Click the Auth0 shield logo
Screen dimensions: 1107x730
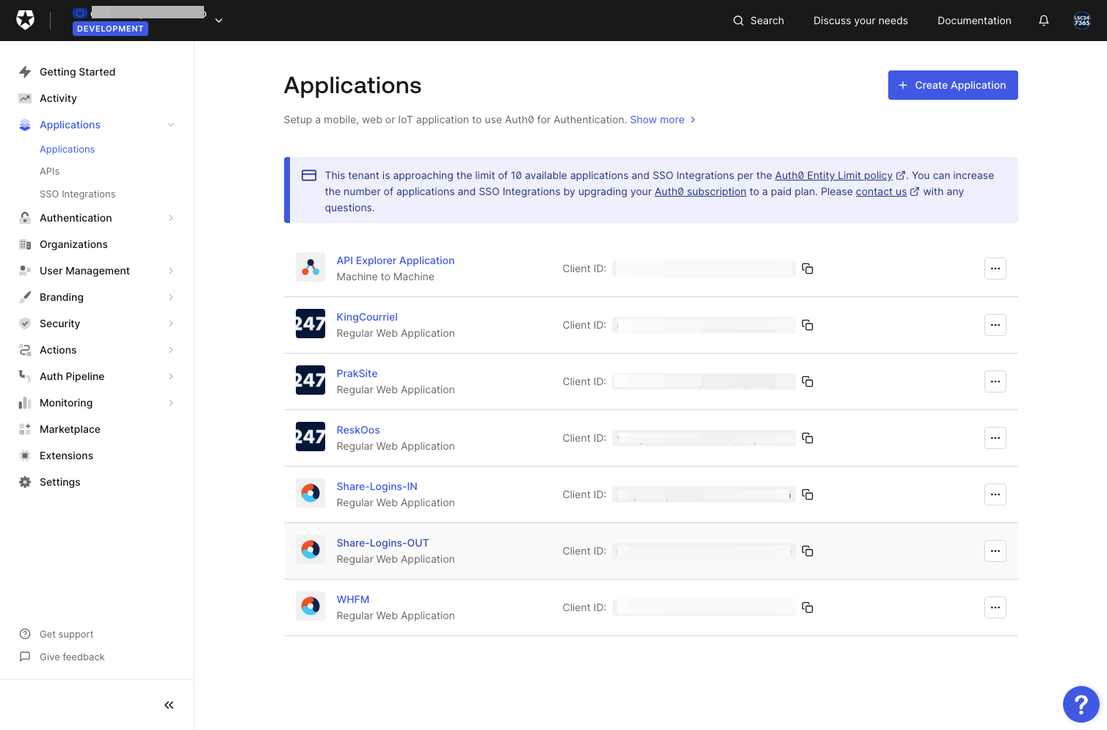pos(26,21)
